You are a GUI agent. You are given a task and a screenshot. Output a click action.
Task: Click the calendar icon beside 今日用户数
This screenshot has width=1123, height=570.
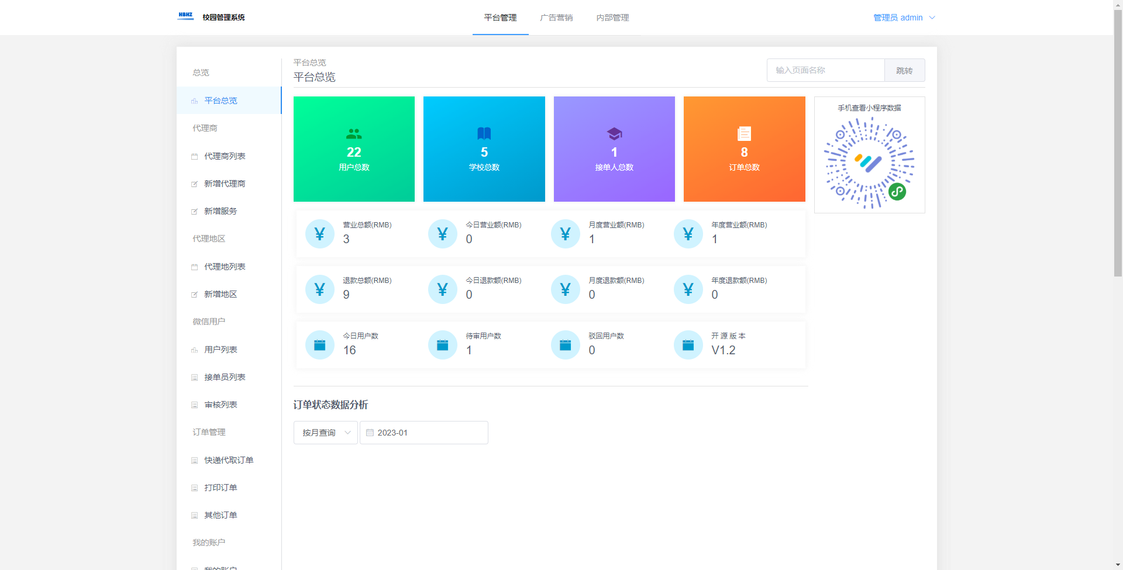pos(320,345)
